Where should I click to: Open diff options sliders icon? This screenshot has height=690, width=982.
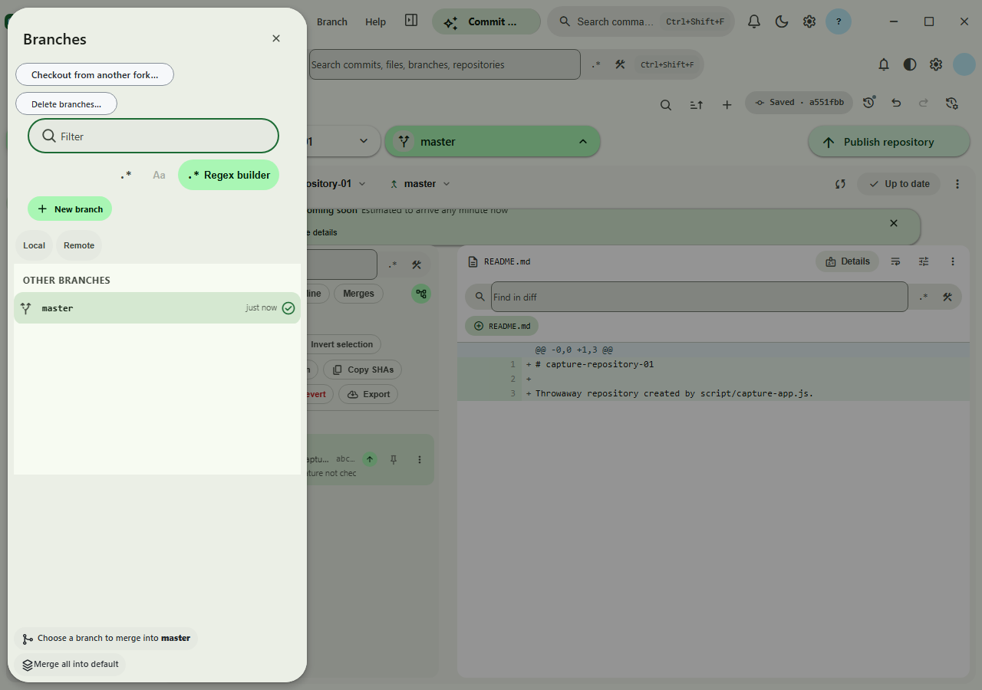click(x=924, y=261)
